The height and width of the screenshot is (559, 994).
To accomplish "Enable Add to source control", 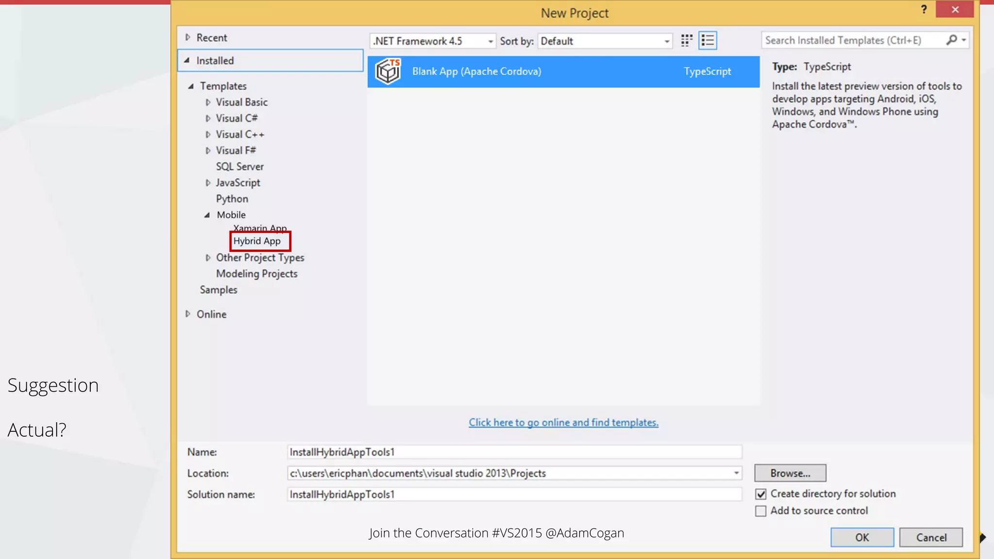I will 761,511.
